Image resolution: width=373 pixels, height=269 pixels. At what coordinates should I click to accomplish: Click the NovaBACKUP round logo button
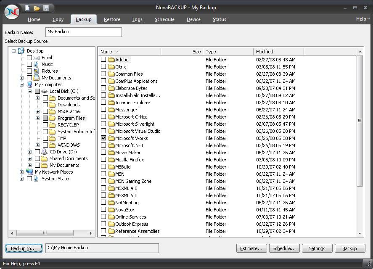pos(12,12)
